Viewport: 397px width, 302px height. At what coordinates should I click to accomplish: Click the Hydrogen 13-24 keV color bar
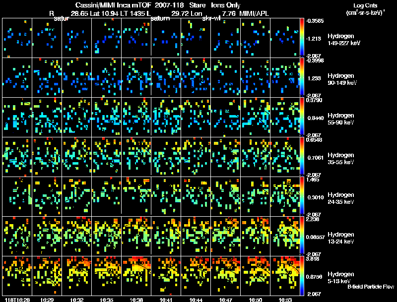click(x=302, y=236)
